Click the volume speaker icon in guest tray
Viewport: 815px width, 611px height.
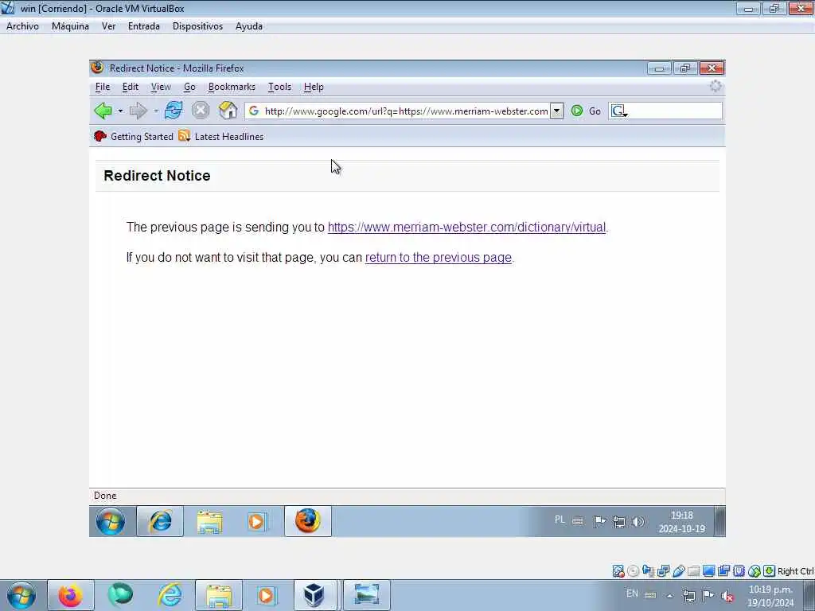pos(638,522)
